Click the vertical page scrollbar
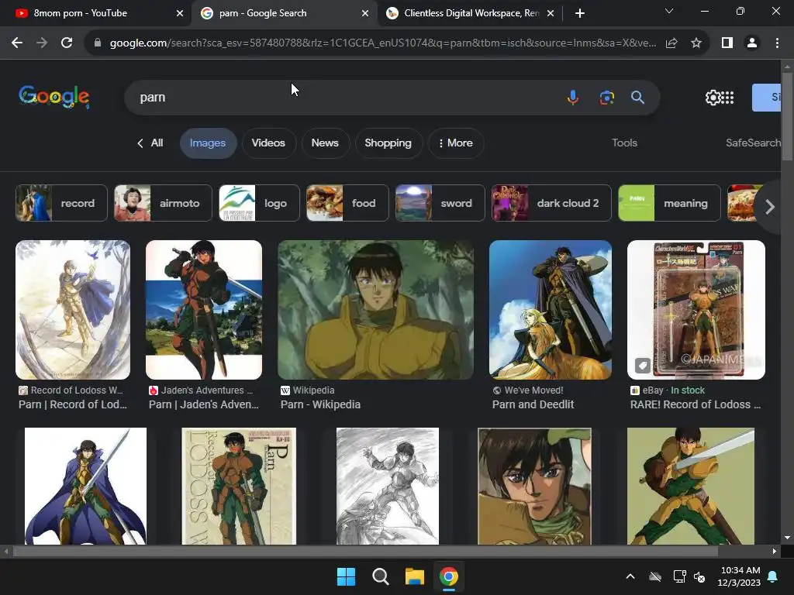Viewport: 794px width, 595px height. (787, 118)
